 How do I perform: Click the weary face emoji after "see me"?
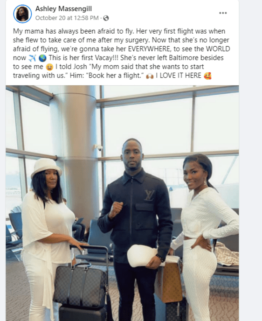pyautogui.click(x=50, y=67)
